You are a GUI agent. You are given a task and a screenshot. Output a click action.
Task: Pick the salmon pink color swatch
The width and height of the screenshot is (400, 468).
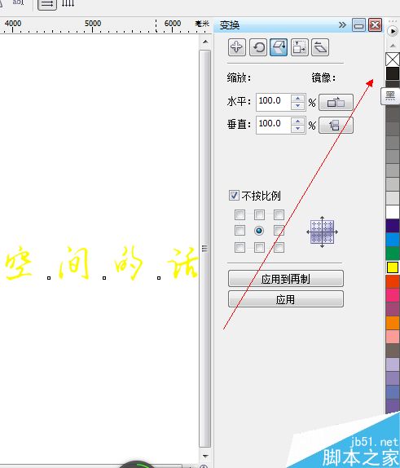[x=393, y=337]
